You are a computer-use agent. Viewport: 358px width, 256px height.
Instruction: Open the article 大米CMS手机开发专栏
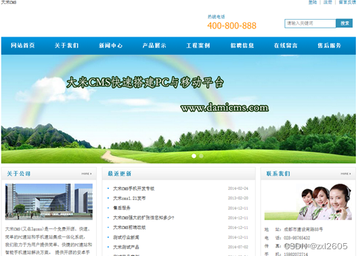[x=134, y=188]
